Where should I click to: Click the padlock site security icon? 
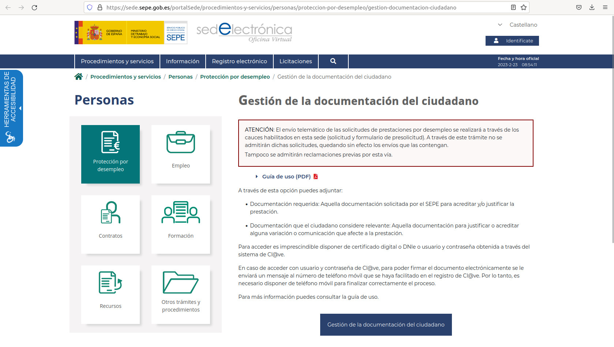point(100,7)
